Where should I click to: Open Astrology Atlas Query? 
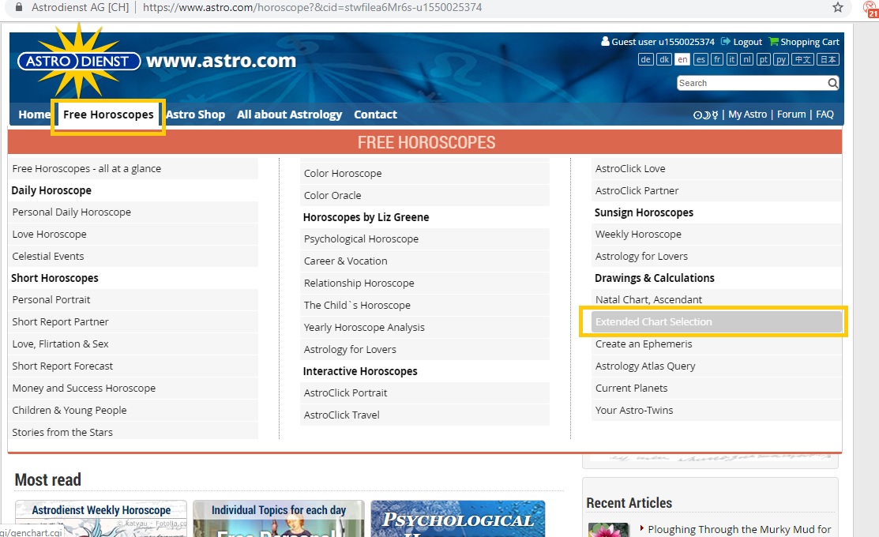[716, 366]
